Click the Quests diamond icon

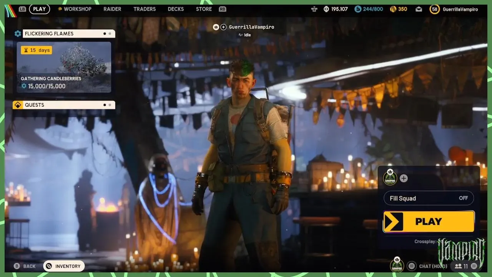point(18,105)
